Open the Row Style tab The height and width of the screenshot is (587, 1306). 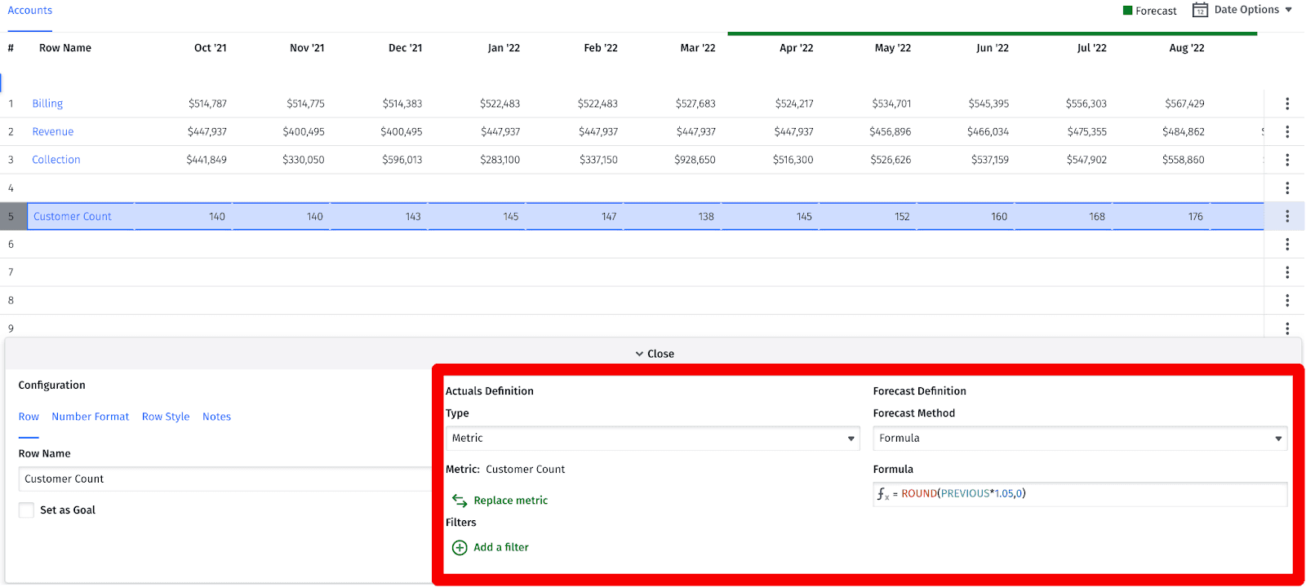(166, 417)
